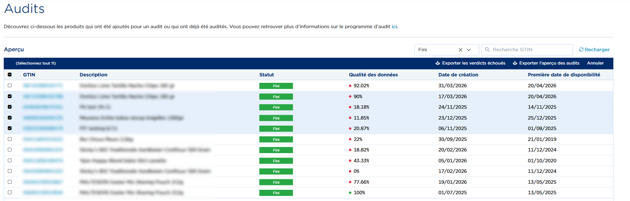Click the availability date 21/01/2019
Viewport: 630px width, 201px height.
tap(542, 139)
